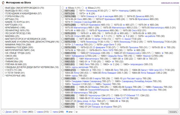Check the 1974 (166) year checkbox
The height and width of the screenshot is (115, 180).
pyautogui.click(x=63, y=16)
